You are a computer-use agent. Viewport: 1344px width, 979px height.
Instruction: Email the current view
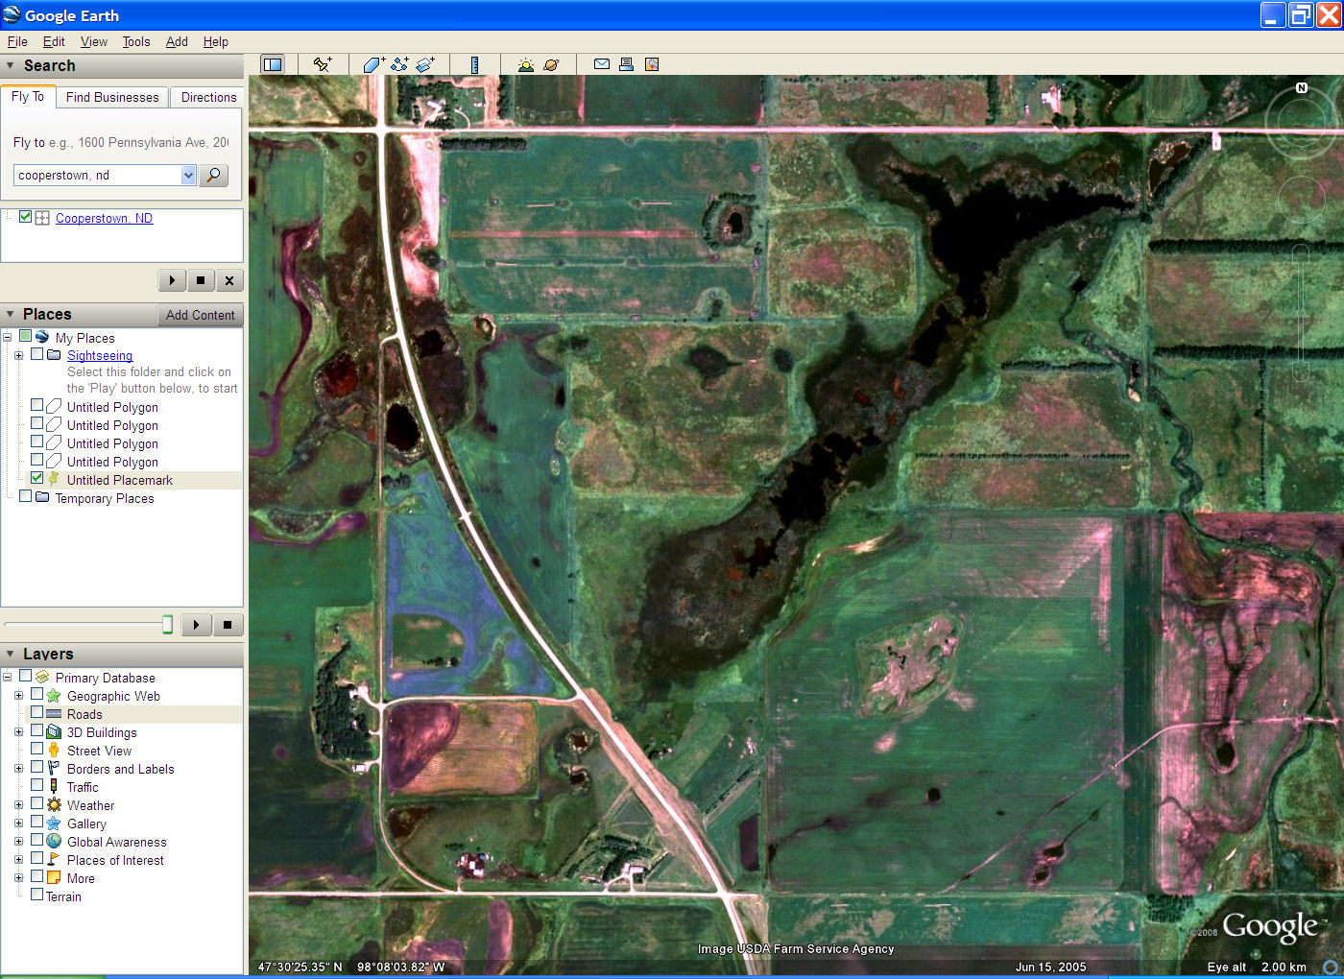pos(602,64)
